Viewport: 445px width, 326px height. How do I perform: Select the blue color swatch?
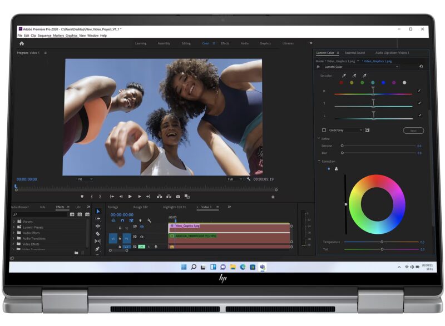click(x=383, y=83)
